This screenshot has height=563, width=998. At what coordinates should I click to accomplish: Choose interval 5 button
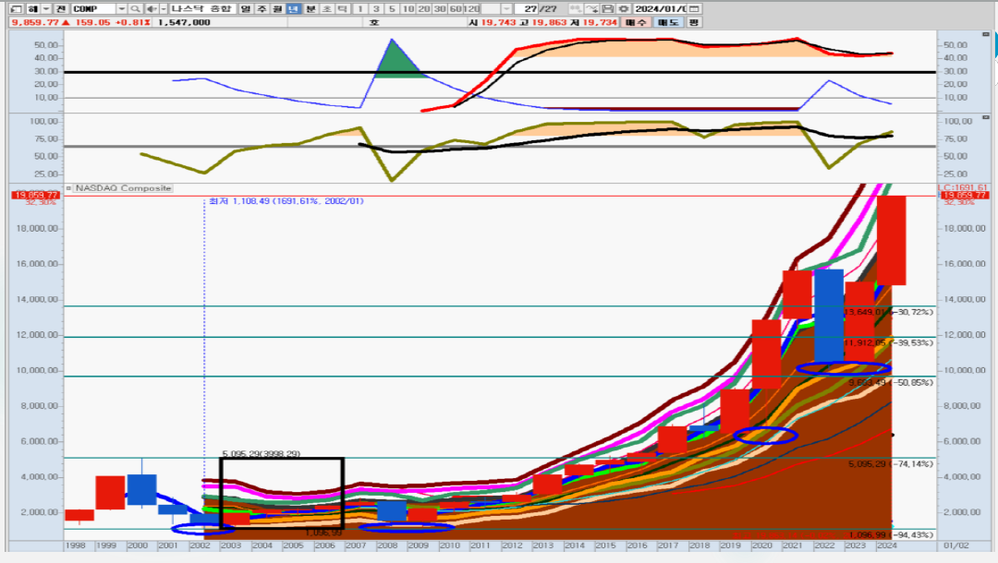(392, 9)
